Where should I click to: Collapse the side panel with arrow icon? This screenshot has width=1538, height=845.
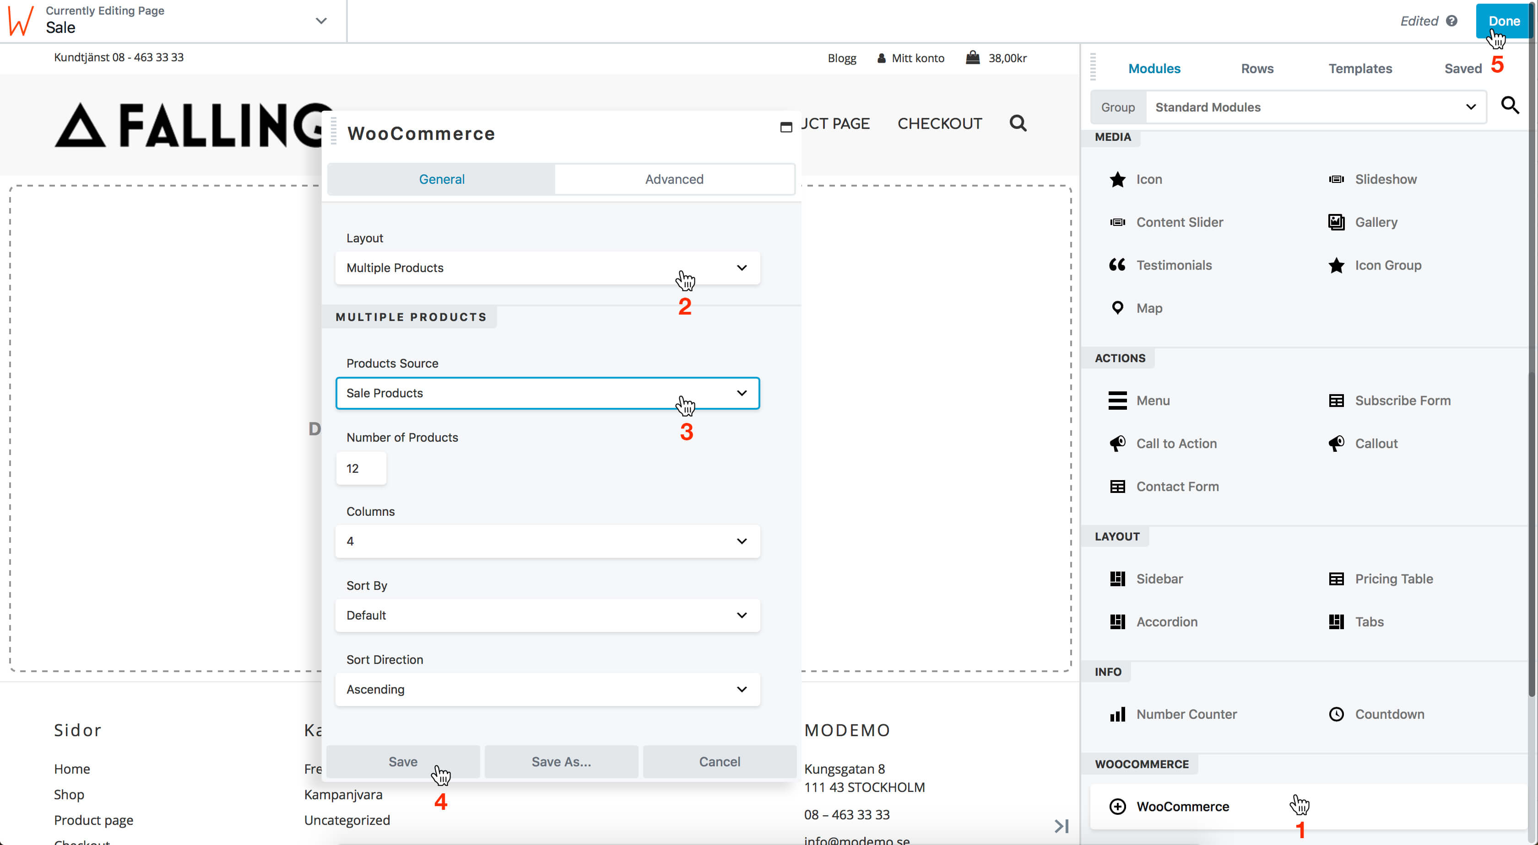pyautogui.click(x=1061, y=826)
